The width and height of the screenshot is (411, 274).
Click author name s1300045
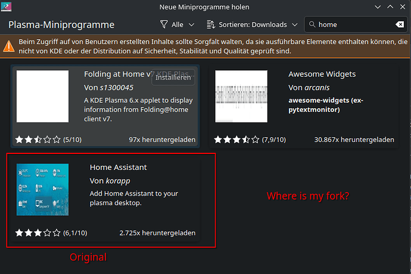(117, 87)
